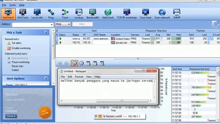Launch the Trace tool
Viewport: 220px width, 124px height.
[65, 14]
